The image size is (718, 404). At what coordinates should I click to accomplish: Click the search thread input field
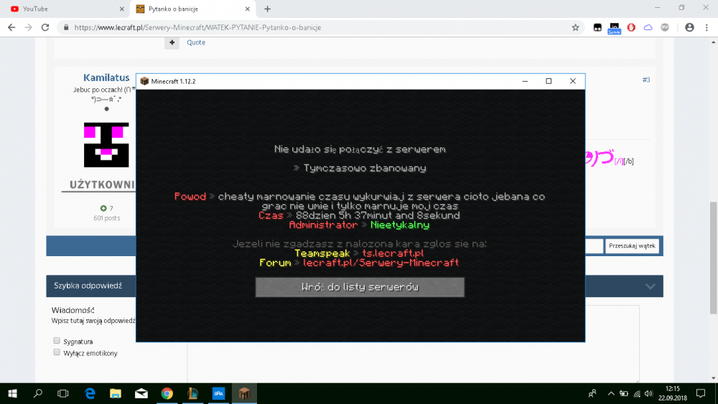coord(594,245)
